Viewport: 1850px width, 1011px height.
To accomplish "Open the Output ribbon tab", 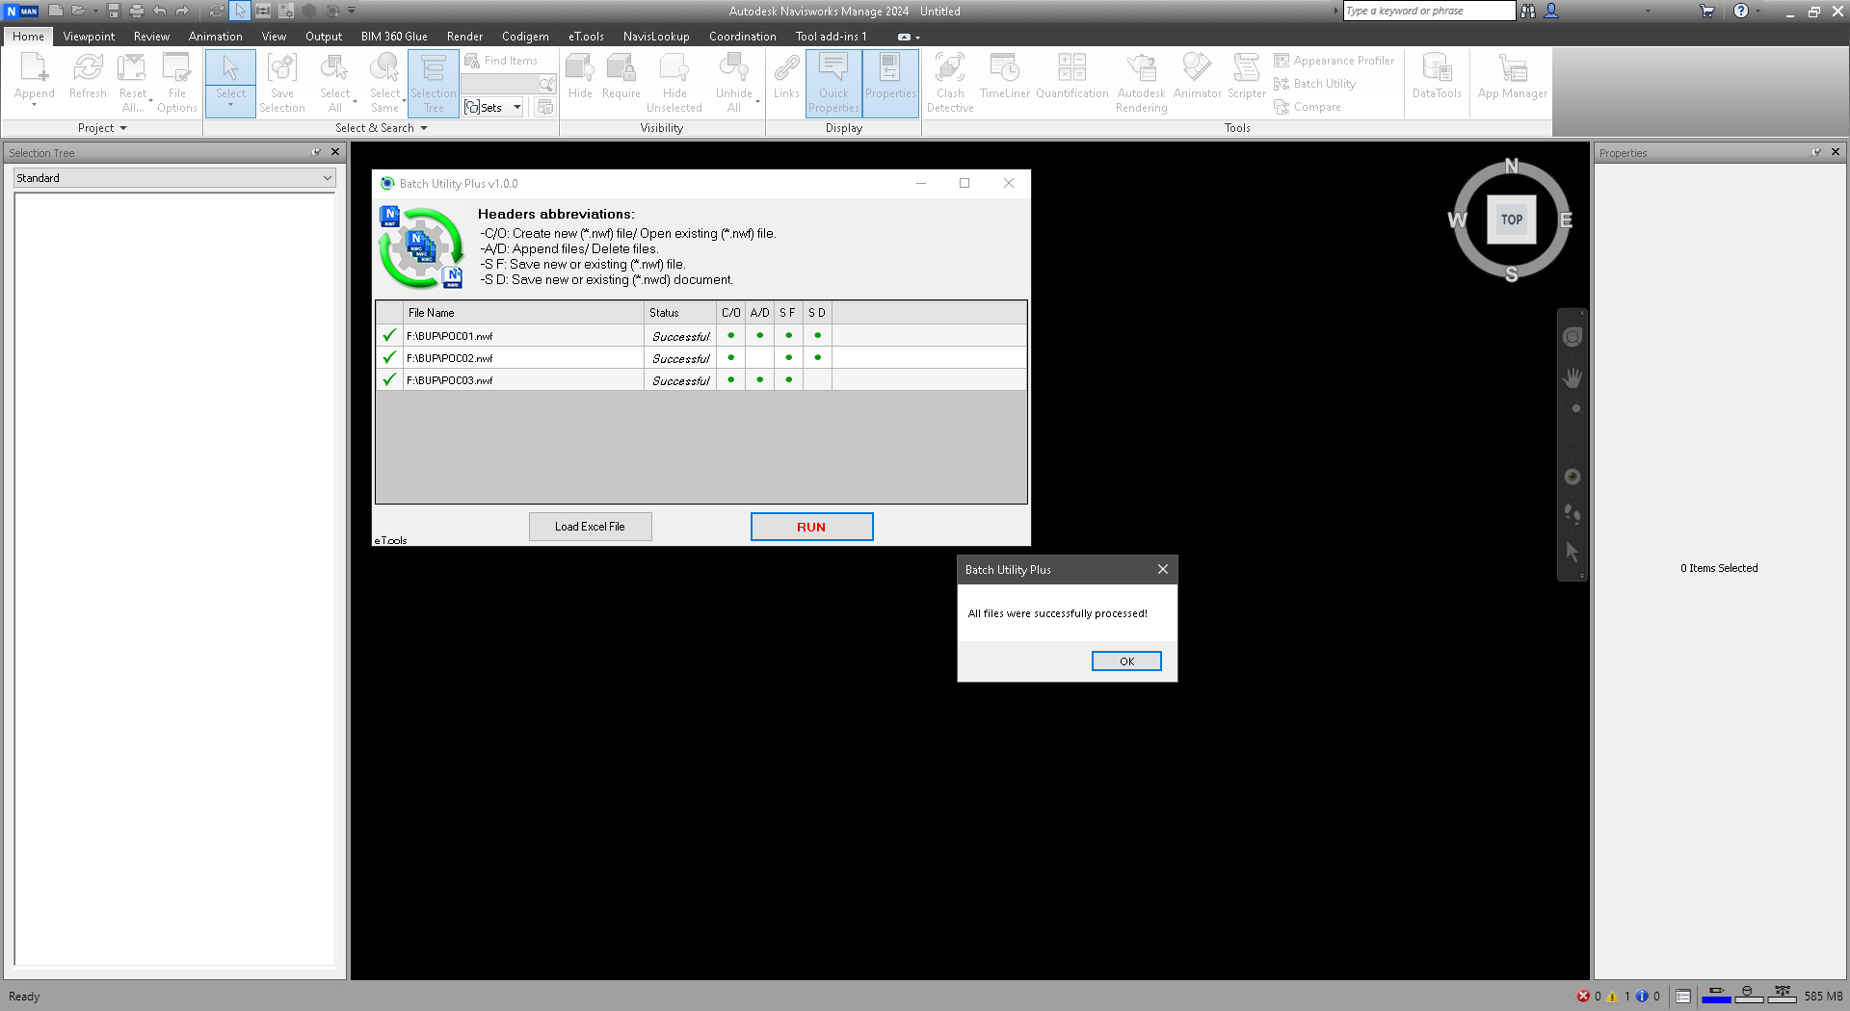I will (x=324, y=37).
